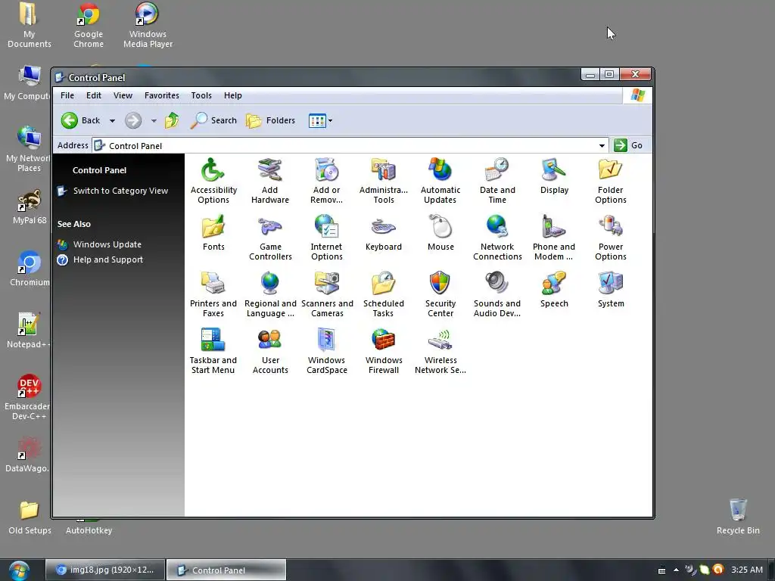Image resolution: width=775 pixels, height=581 pixels.
Task: Open the Speech applet
Action: (x=553, y=290)
